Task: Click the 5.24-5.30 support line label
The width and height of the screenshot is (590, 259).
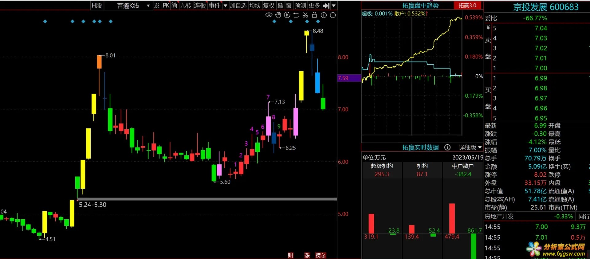Action: click(x=92, y=205)
